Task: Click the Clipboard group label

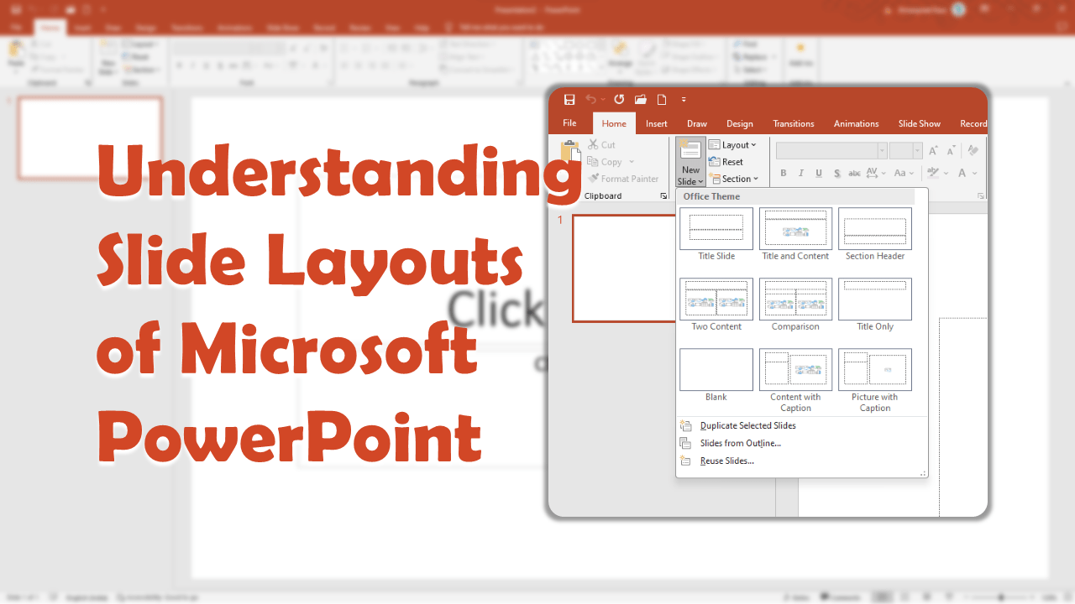Action: 603,196
